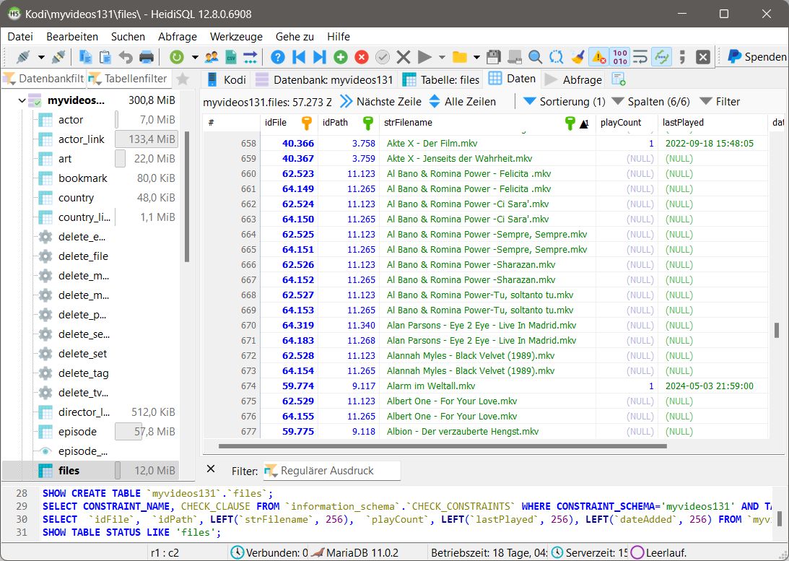The height and width of the screenshot is (561, 789).
Task: Cancel editing with the black X icon
Action: (x=403, y=57)
